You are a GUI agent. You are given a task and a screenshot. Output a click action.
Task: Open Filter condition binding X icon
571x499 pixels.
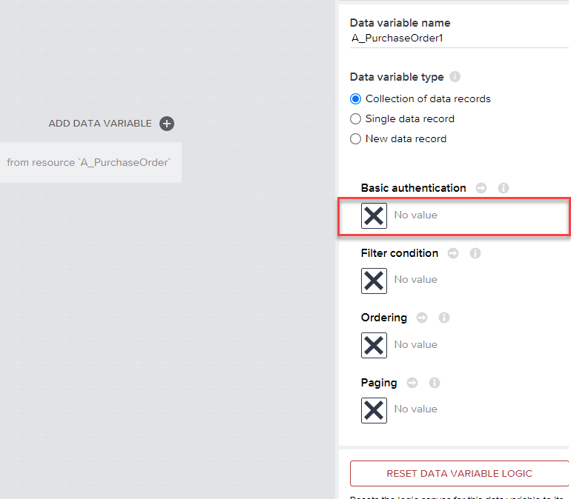click(374, 281)
